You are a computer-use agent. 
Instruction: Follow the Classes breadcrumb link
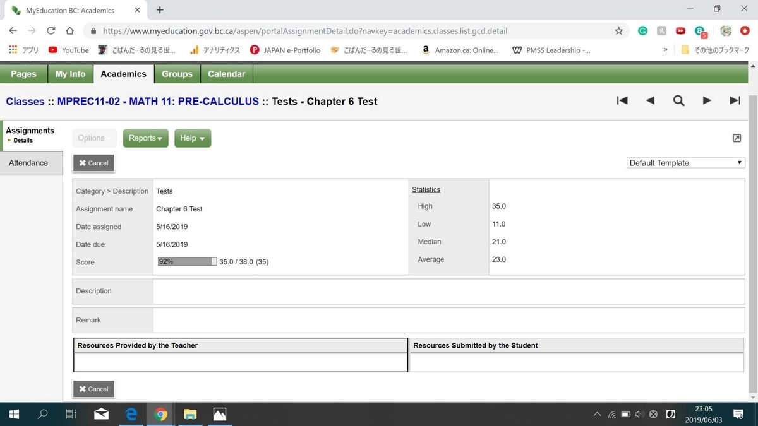click(25, 101)
